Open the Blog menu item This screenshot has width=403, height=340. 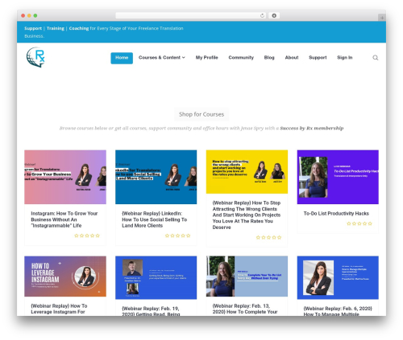point(269,58)
